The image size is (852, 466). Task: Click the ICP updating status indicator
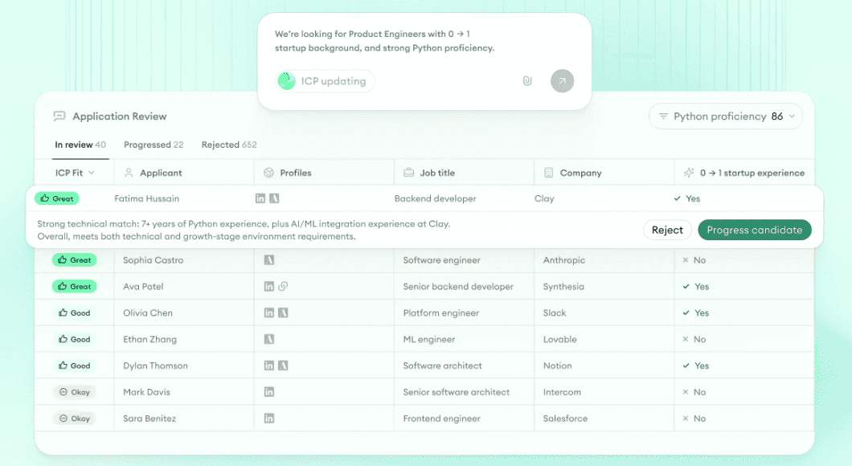point(325,81)
